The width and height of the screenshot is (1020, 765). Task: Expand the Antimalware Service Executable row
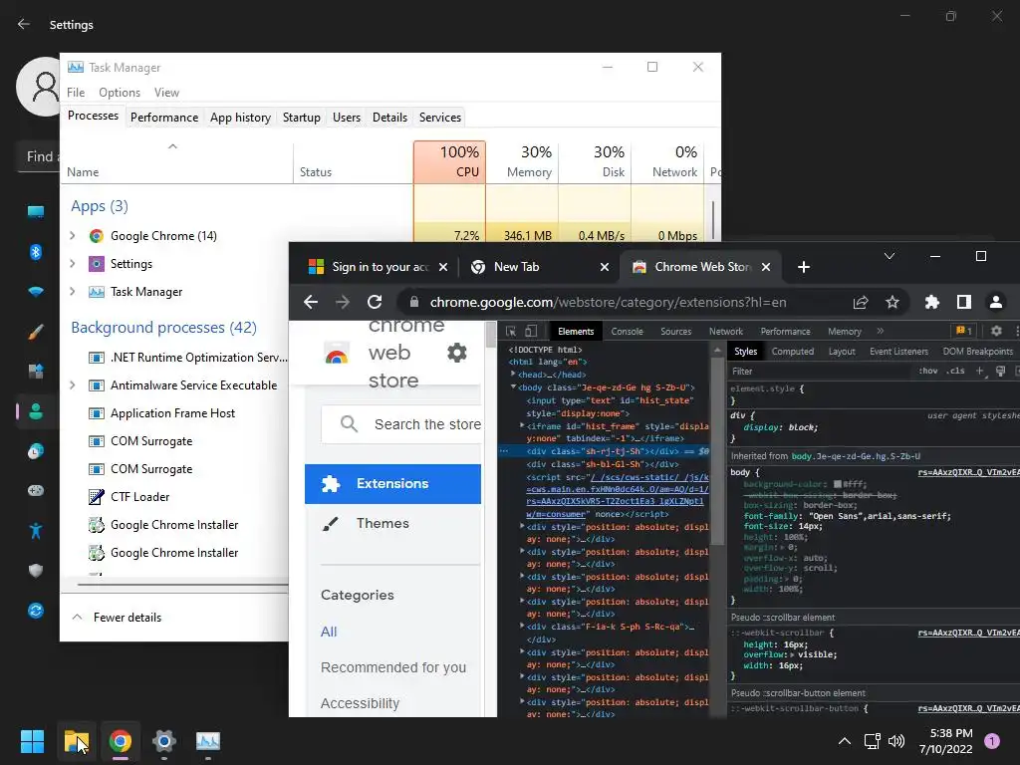click(72, 385)
